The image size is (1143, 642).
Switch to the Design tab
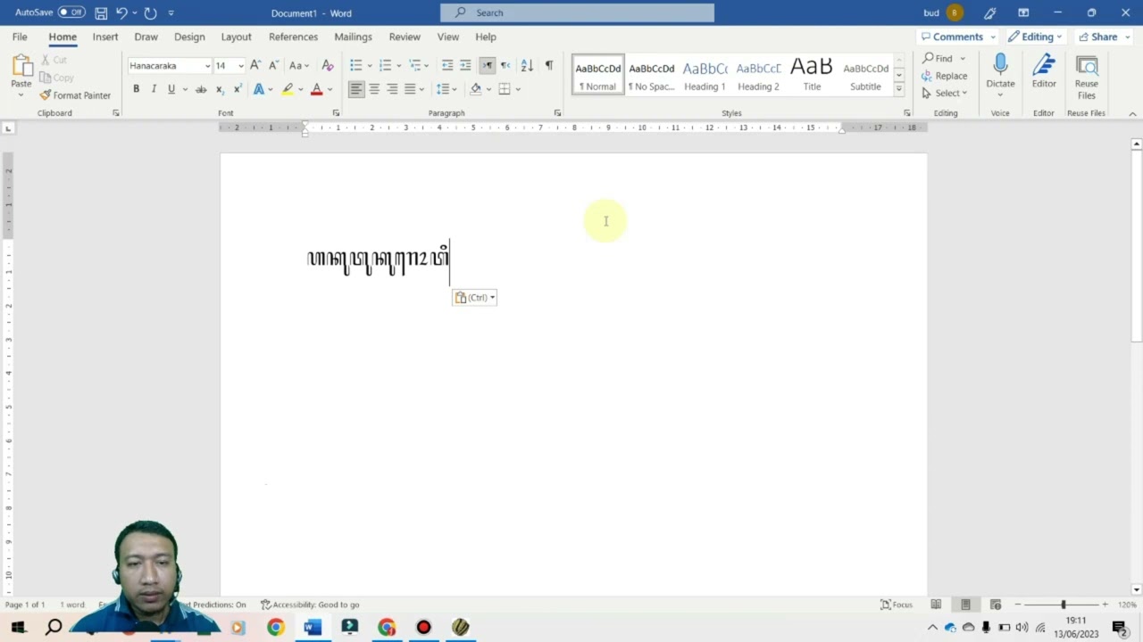(x=189, y=37)
